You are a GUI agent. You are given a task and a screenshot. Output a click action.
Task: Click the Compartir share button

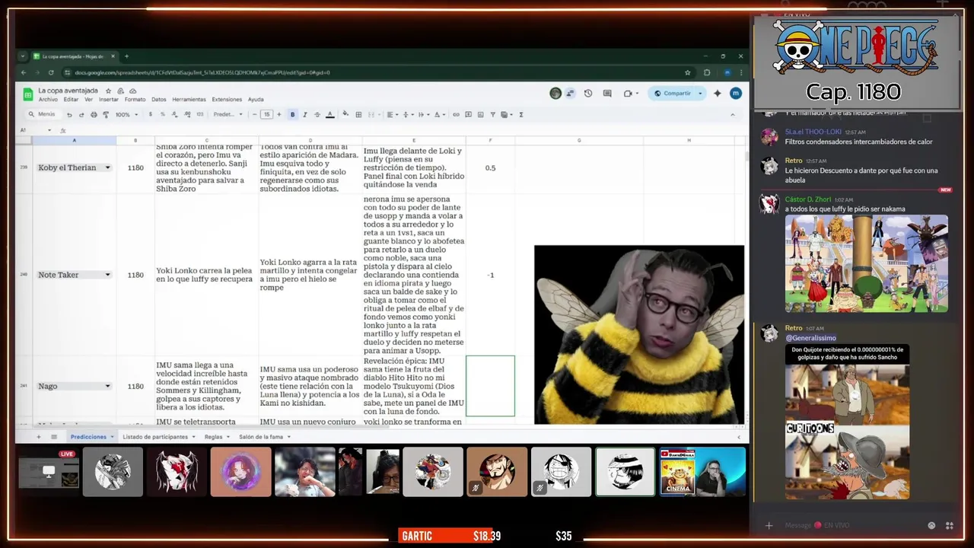672,93
